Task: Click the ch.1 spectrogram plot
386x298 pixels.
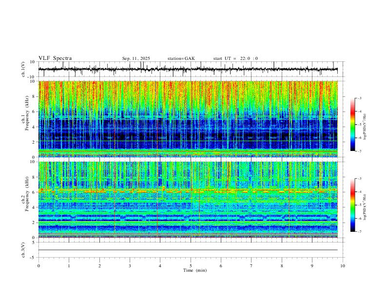Action: click(188, 119)
